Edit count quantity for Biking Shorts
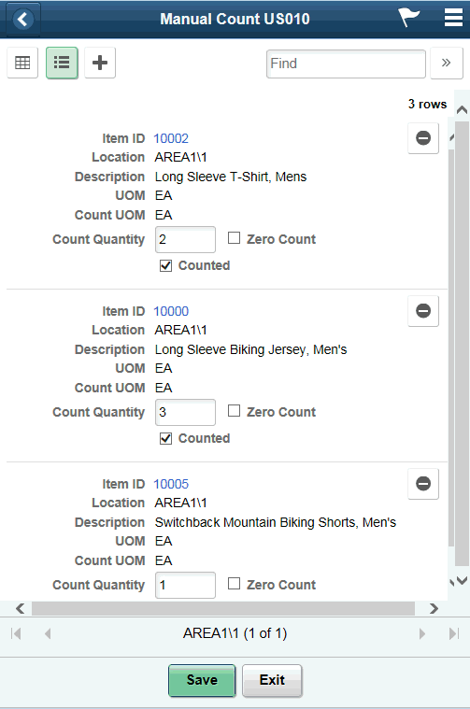This screenshot has width=470, height=709. [185, 585]
